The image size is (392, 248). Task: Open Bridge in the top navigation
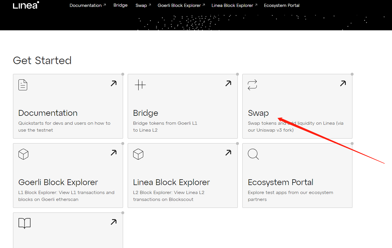coord(120,5)
